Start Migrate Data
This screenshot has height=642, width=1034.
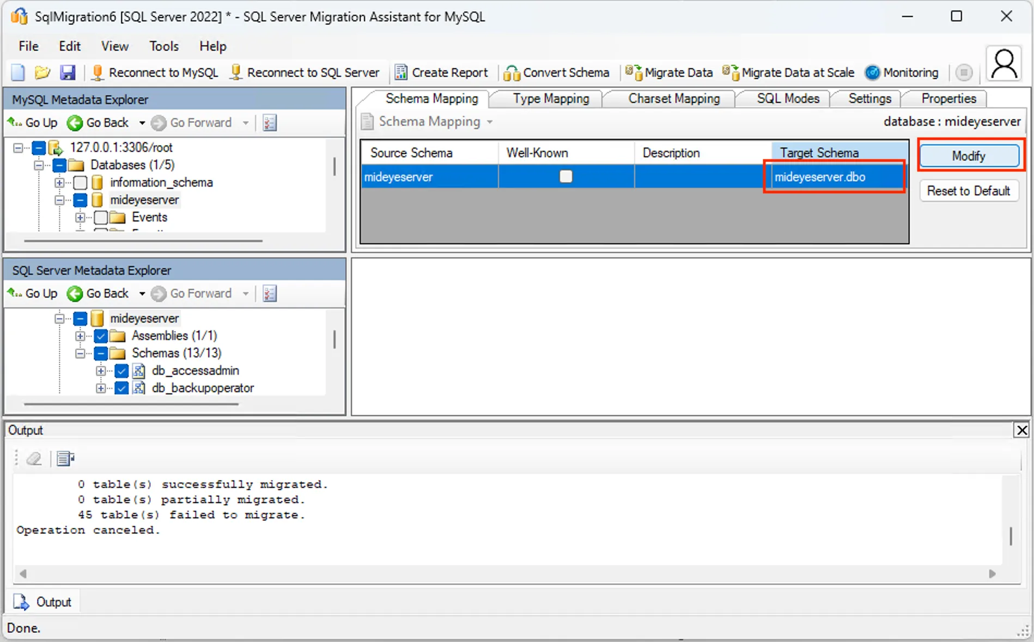(669, 72)
